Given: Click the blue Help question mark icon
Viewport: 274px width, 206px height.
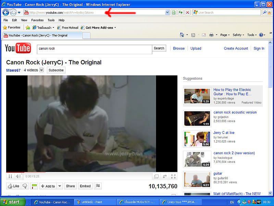Looking at the screenshot, I should pos(261,35).
